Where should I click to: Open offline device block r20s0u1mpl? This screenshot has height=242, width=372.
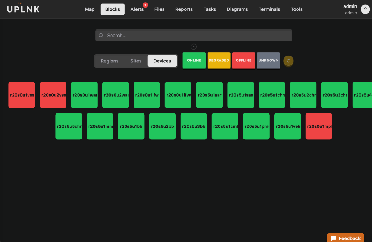pos(318,126)
